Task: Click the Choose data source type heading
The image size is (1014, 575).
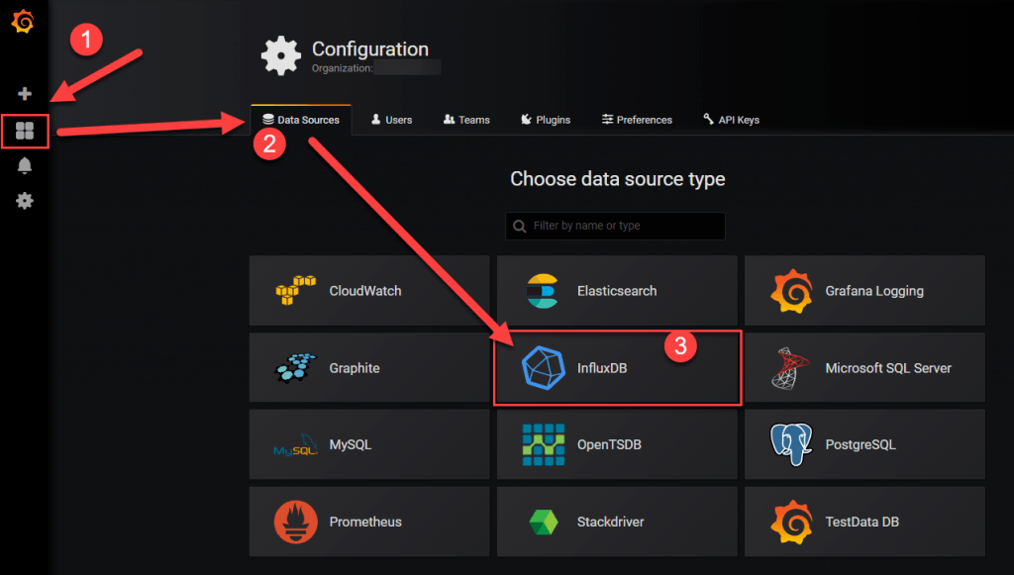Action: (x=618, y=179)
